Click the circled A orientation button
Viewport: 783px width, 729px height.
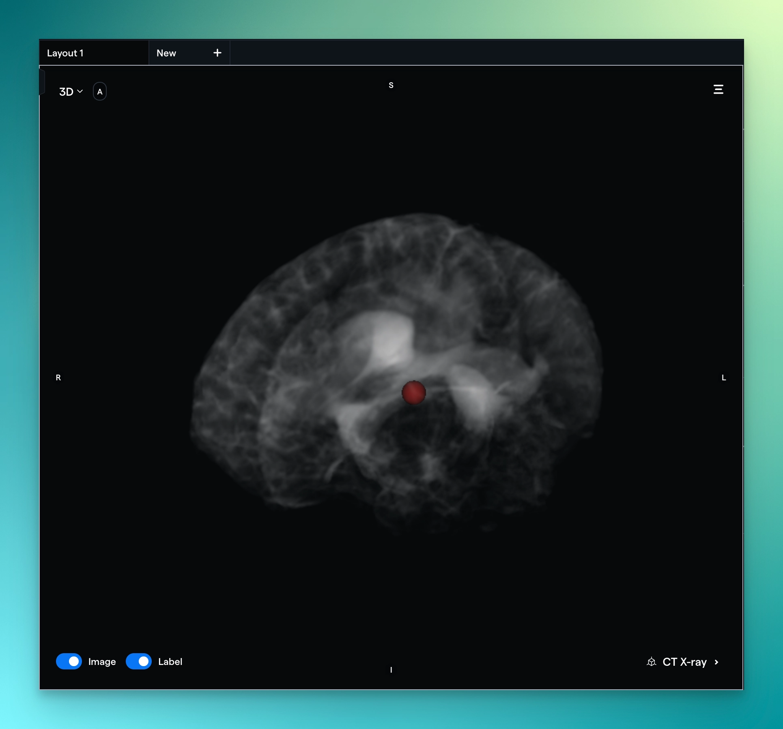click(100, 92)
